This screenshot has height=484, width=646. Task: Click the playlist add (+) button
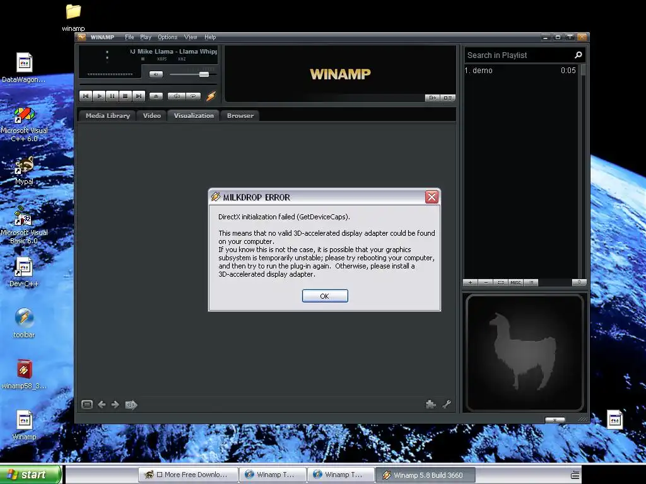[x=470, y=283]
